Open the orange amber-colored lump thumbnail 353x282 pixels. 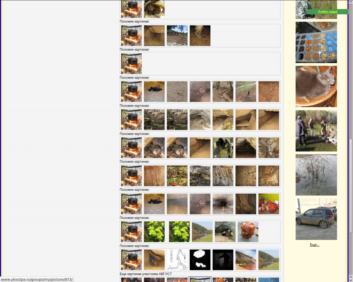point(248,232)
